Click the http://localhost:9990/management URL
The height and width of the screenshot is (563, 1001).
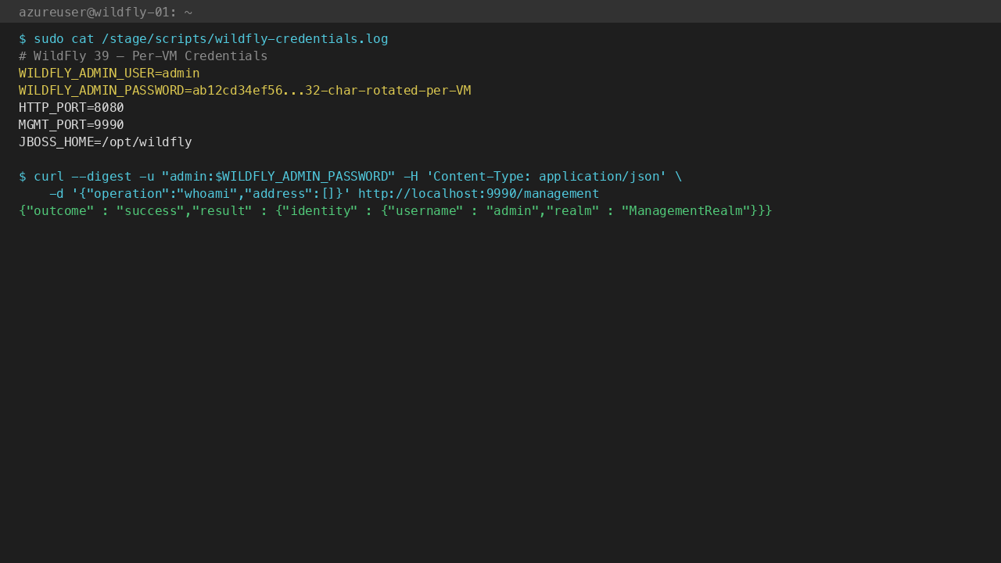click(479, 194)
